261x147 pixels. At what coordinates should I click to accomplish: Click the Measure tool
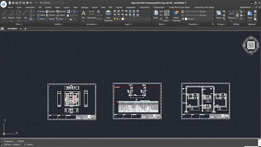tap(231, 14)
